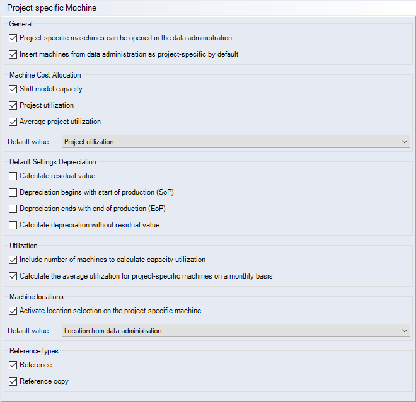Uncheck project-specific machines opened in data administration
The image size is (416, 402).
pyautogui.click(x=13, y=38)
